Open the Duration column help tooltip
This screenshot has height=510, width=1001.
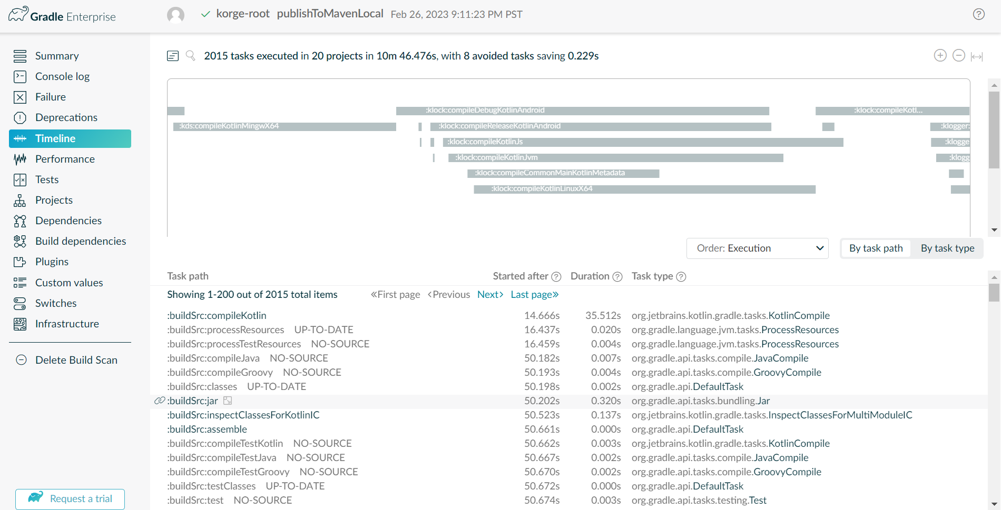click(618, 276)
